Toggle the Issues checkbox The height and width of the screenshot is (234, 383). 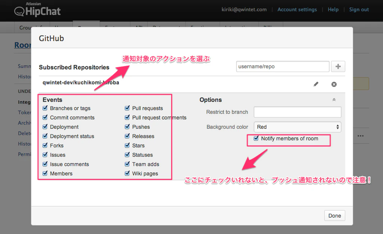(45, 155)
